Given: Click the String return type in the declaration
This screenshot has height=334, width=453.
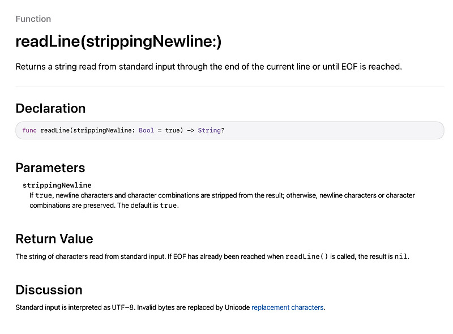Looking at the screenshot, I should click(209, 130).
